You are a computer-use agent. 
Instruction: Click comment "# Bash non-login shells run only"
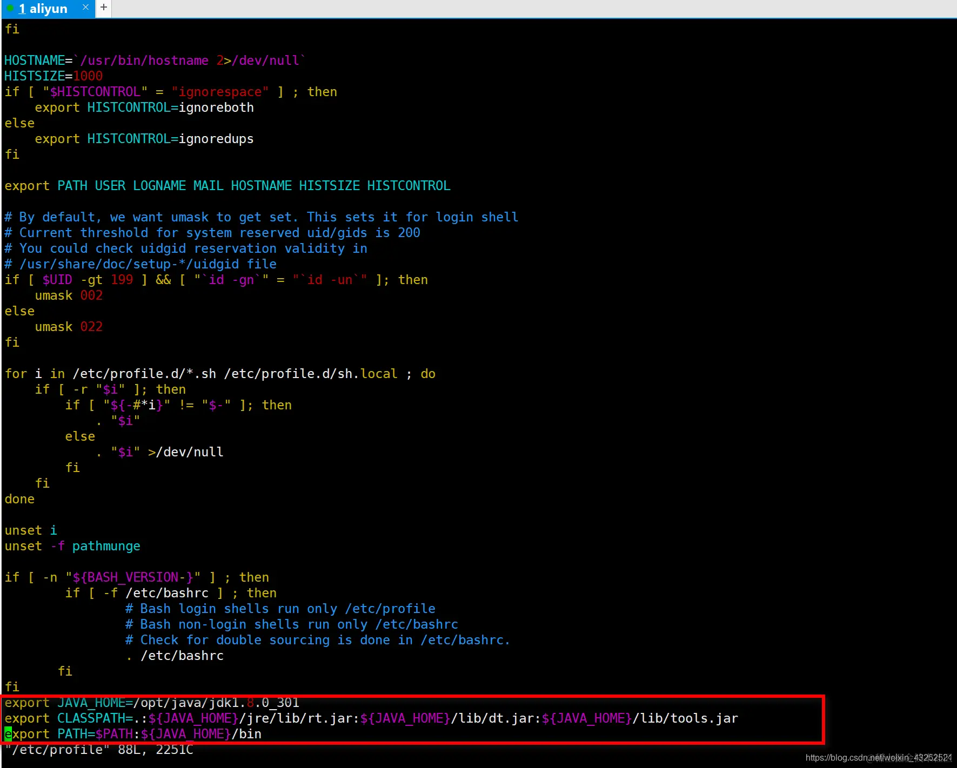tap(292, 624)
